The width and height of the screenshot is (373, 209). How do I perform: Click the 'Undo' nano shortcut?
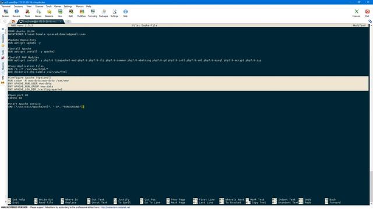pos(305,200)
